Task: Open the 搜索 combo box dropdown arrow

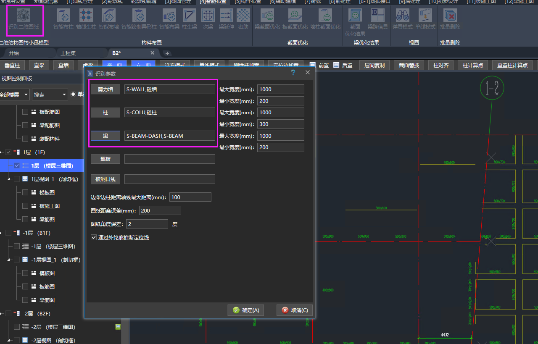Action: [x=64, y=95]
